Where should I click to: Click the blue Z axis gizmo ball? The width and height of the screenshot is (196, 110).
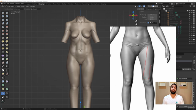click(133, 12)
